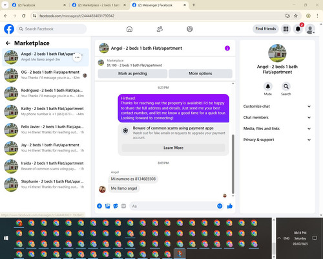Click Angel's profile picture beside message
The image size is (323, 259).
(x=102, y=189)
